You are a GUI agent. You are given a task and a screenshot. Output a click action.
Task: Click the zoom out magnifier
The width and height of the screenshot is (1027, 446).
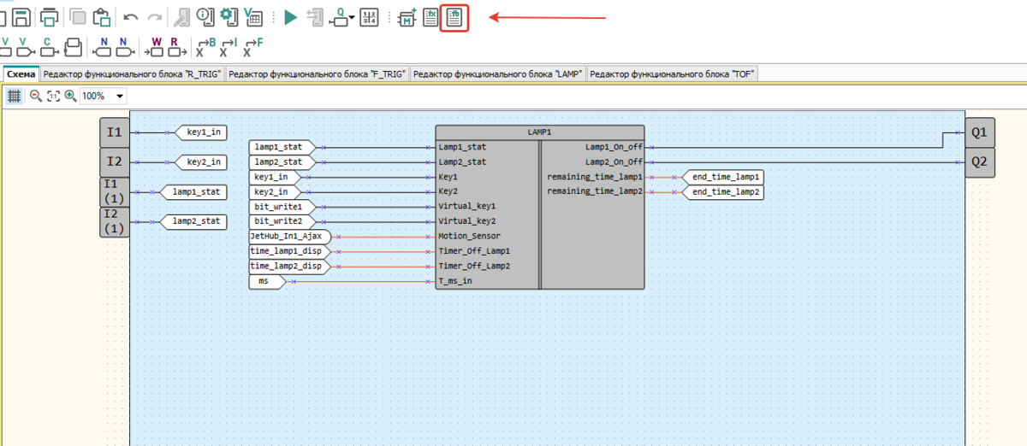[35, 97]
